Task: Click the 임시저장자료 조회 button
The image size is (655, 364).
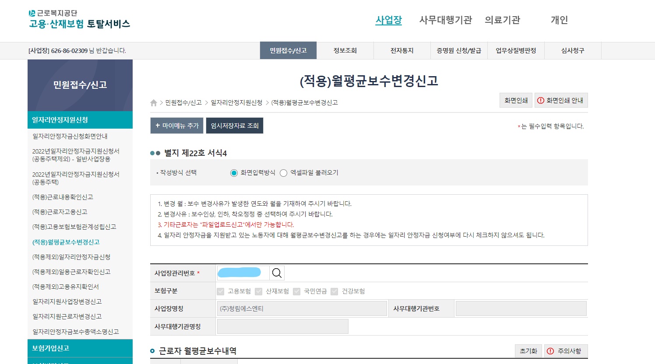Action: pyautogui.click(x=235, y=126)
